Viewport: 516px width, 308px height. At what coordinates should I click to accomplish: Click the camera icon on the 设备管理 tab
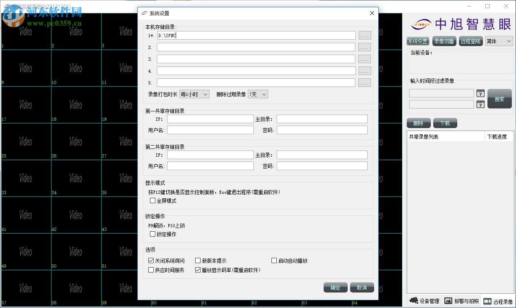414,301
